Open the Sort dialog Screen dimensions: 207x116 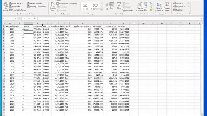[112, 6]
